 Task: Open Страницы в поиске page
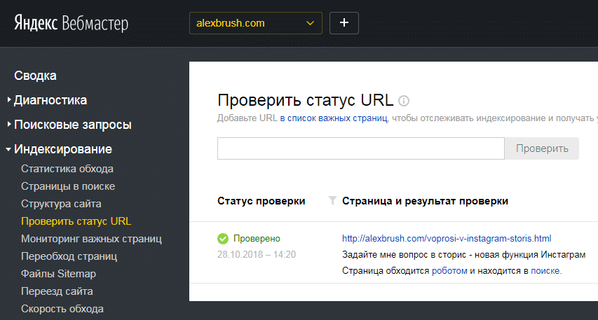[68, 186]
